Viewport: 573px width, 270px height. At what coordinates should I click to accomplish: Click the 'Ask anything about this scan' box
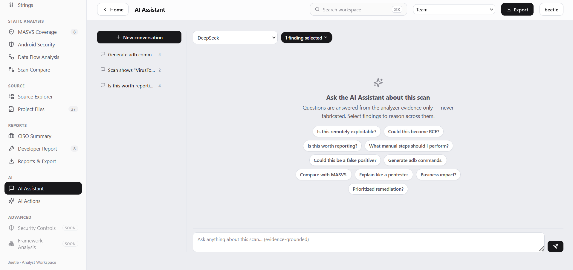click(x=369, y=242)
